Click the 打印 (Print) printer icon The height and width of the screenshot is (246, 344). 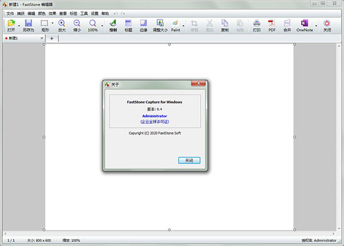[x=257, y=23]
